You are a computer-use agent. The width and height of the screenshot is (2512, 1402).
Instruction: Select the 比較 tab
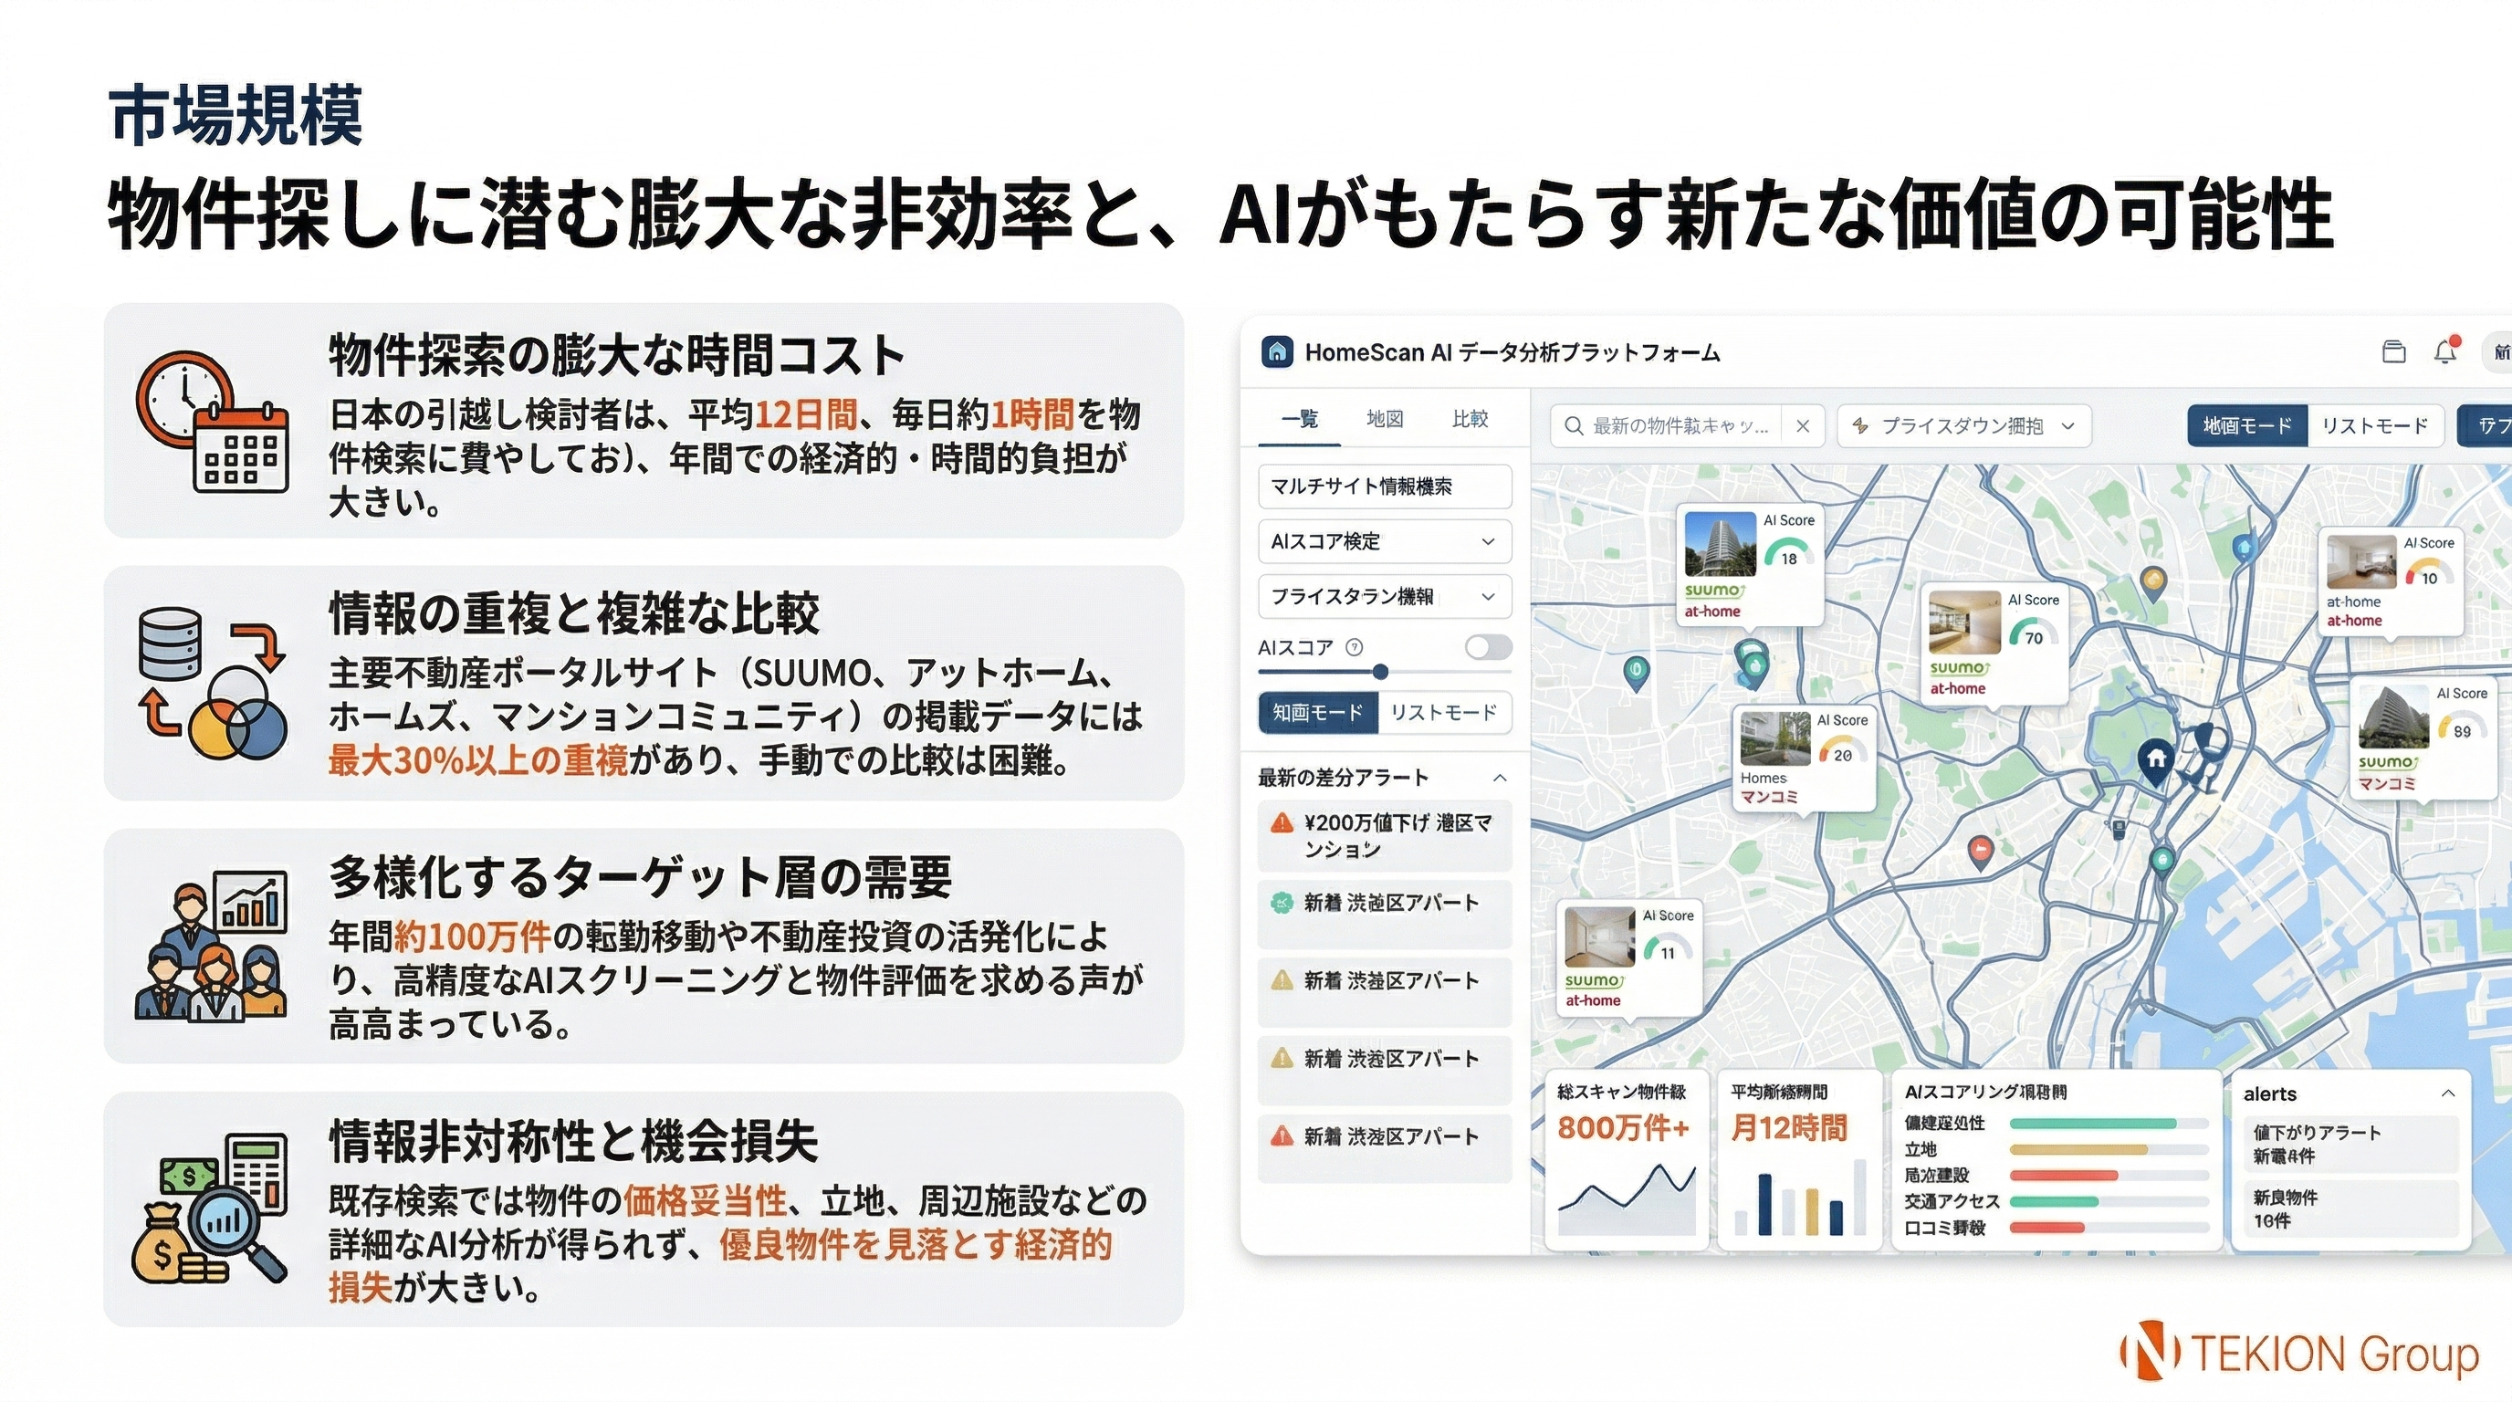click(1471, 418)
